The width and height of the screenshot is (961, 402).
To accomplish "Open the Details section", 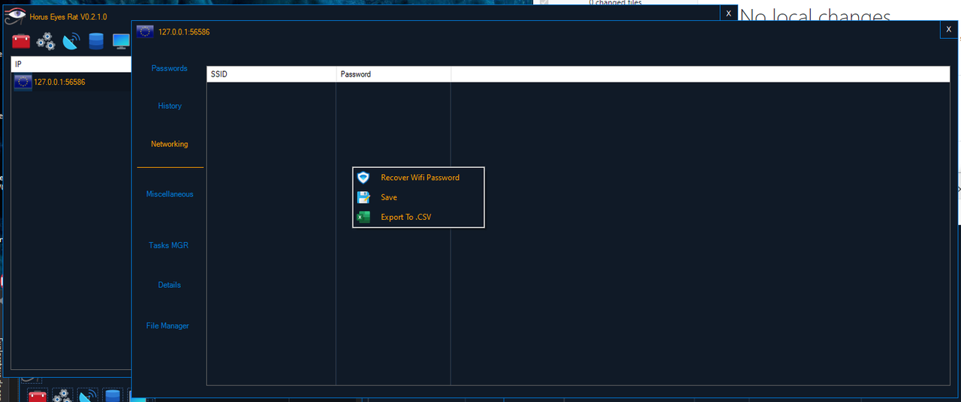I will tap(170, 285).
